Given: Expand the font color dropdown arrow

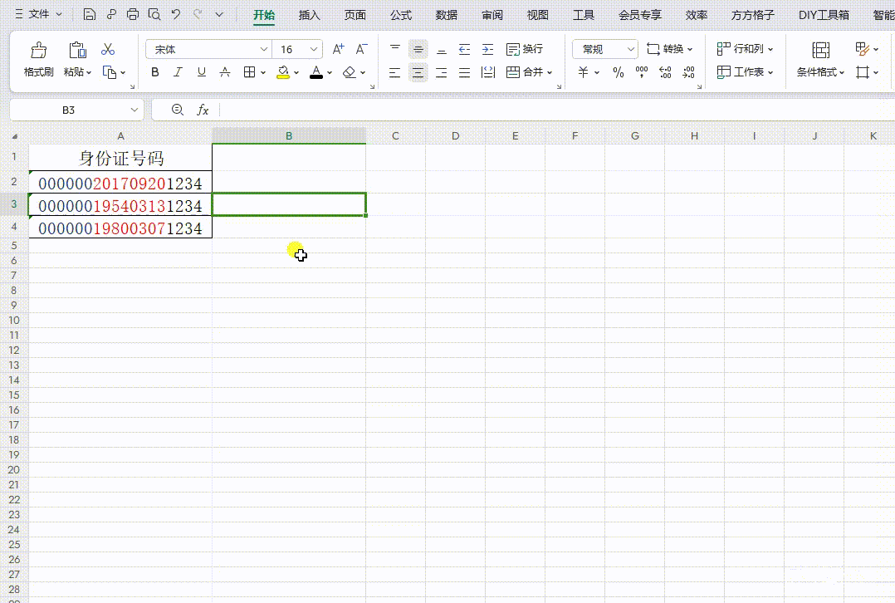Looking at the screenshot, I should [330, 72].
